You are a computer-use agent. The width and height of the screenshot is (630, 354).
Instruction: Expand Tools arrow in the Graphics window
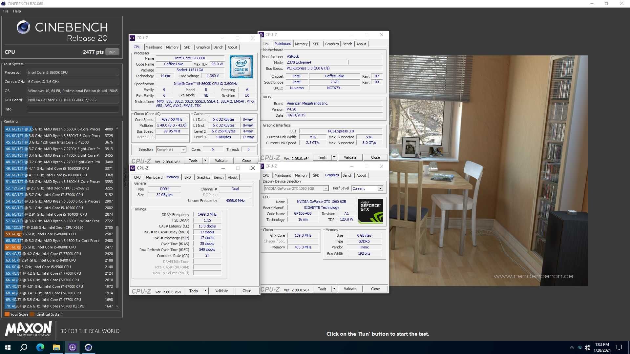(334, 289)
